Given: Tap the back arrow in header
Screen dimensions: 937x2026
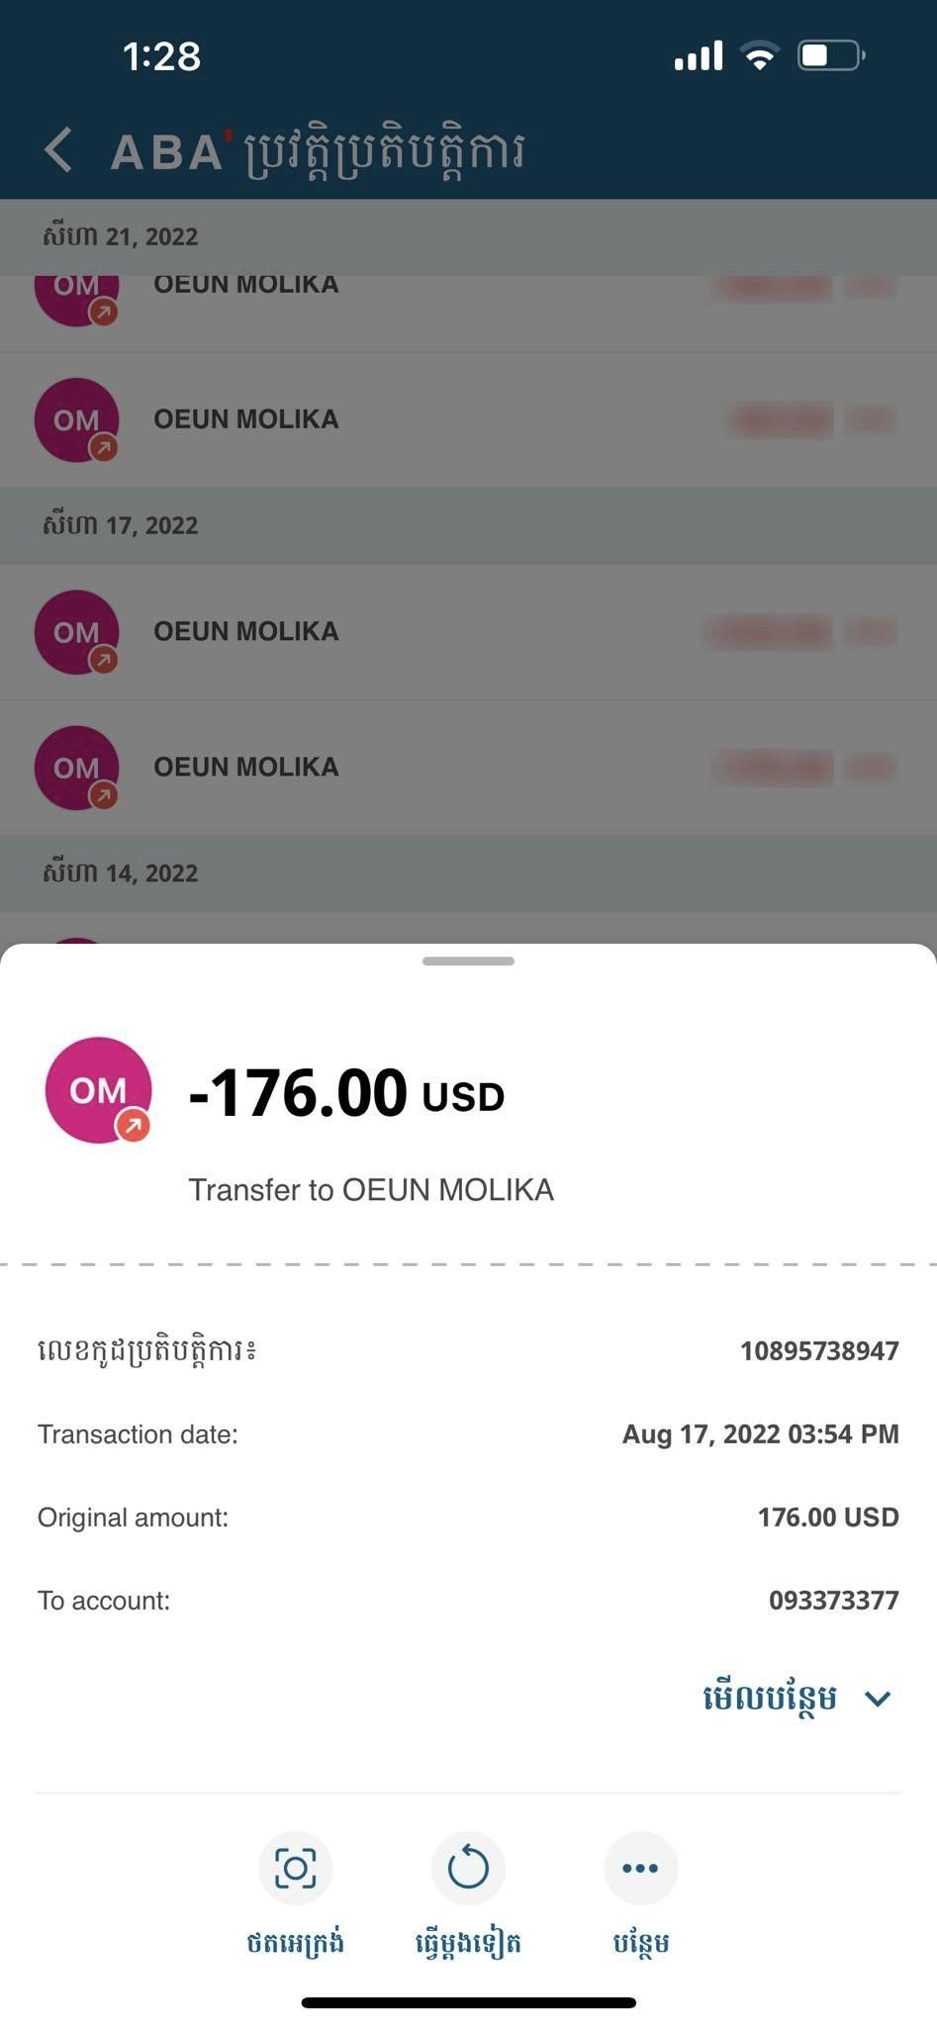Looking at the screenshot, I should click(x=58, y=150).
